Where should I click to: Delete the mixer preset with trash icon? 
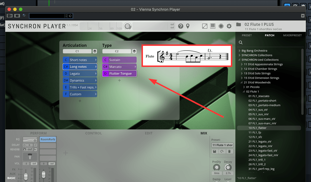(229, 151)
